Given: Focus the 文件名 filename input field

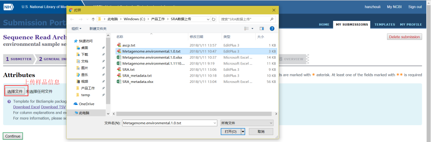Looking at the screenshot, I should (170, 123).
